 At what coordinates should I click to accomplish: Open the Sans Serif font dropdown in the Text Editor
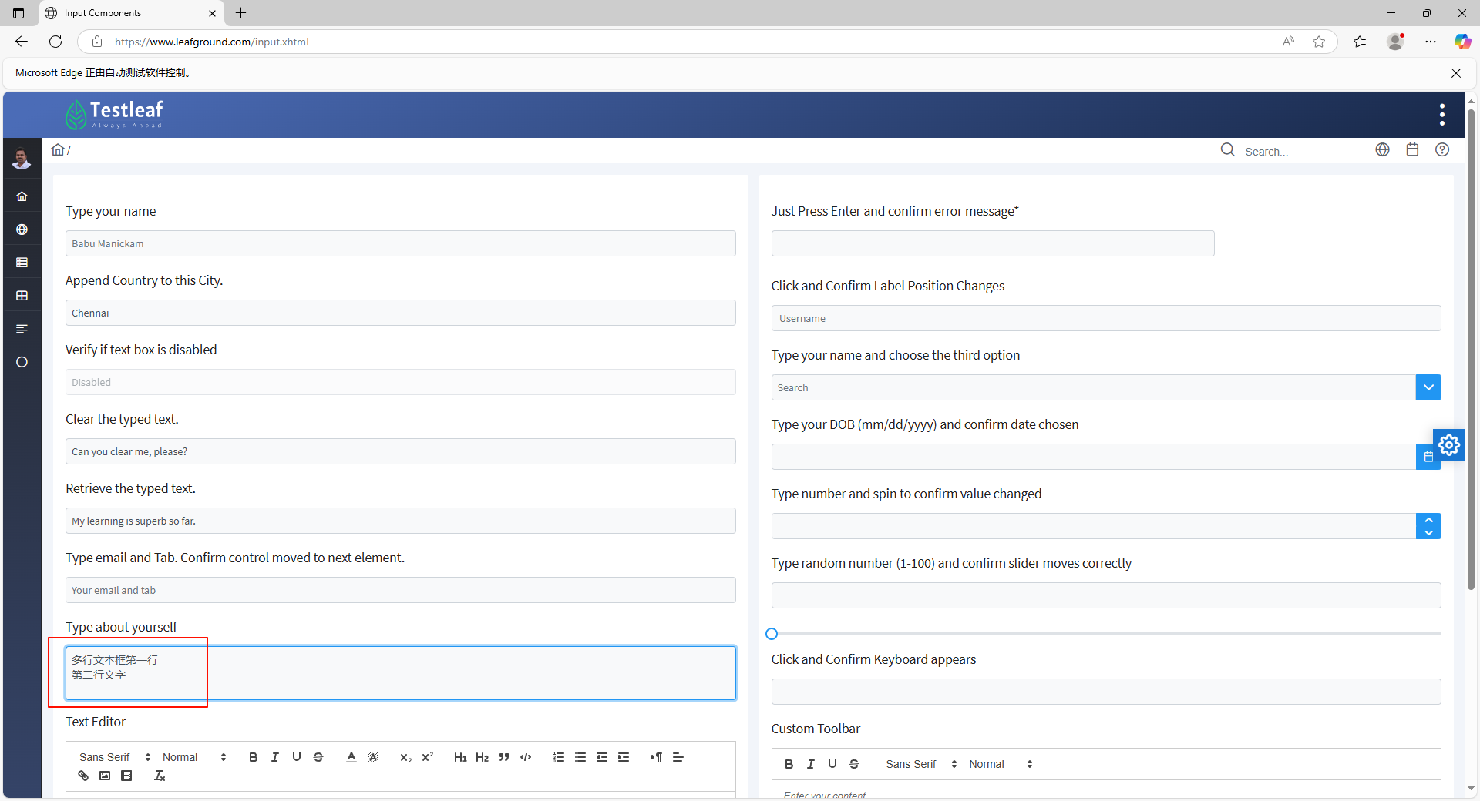115,757
